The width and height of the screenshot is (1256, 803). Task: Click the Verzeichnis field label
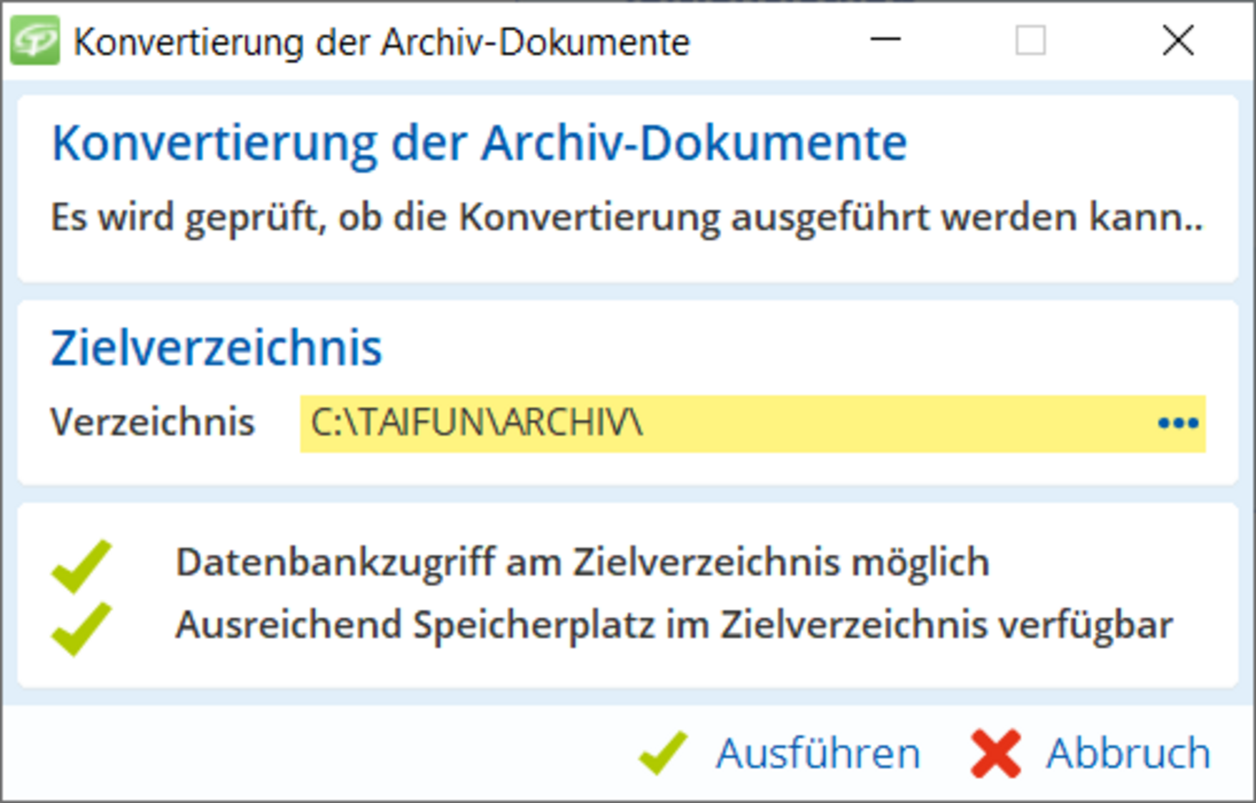[152, 422]
